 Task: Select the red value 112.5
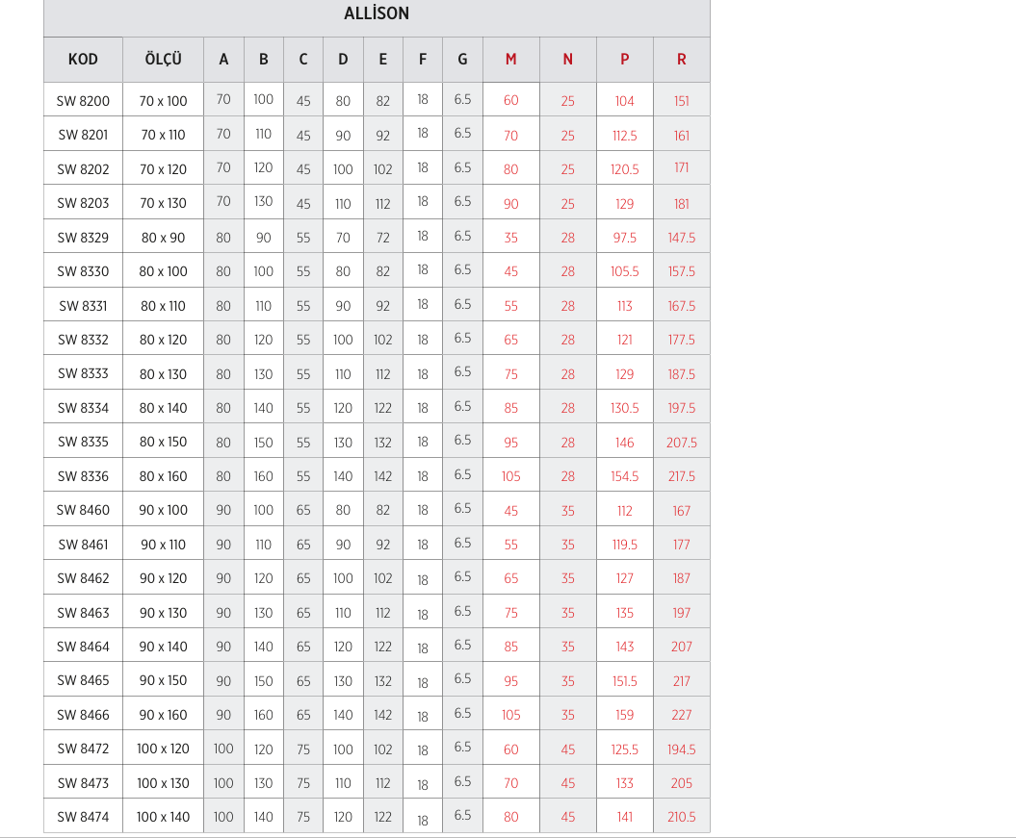(625, 136)
